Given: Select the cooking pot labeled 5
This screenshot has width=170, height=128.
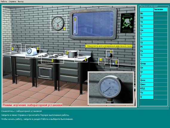Looking at the screenshot, I should (x=72, y=54).
